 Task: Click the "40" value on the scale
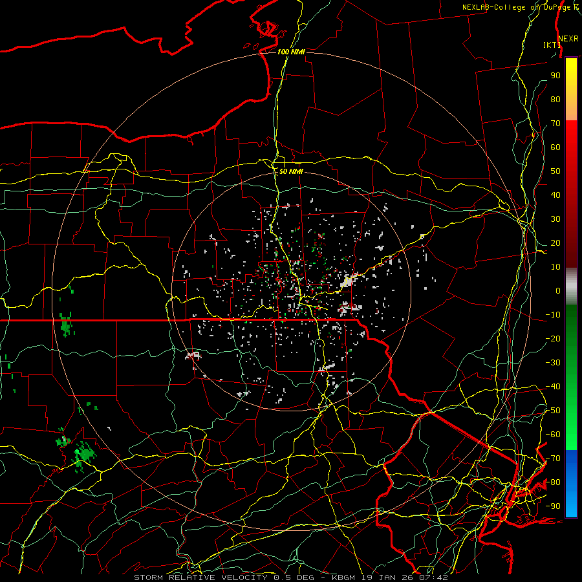click(555, 195)
